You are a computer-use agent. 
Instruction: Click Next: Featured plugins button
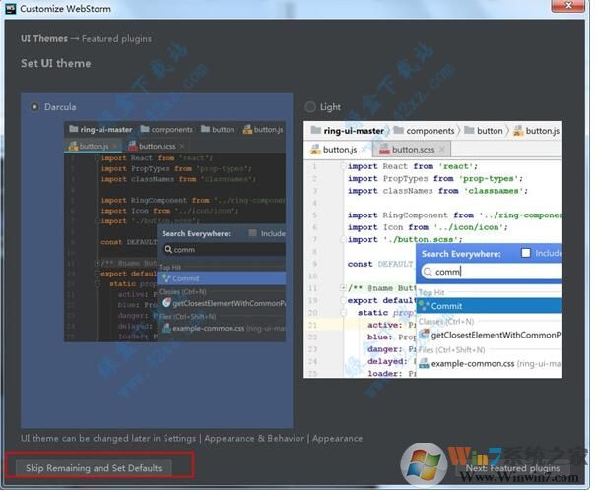[512, 468]
